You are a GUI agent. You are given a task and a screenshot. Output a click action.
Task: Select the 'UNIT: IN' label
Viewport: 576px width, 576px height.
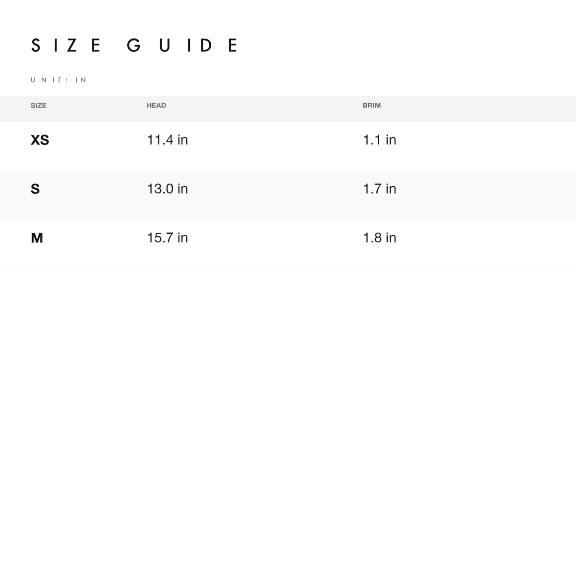click(x=59, y=80)
